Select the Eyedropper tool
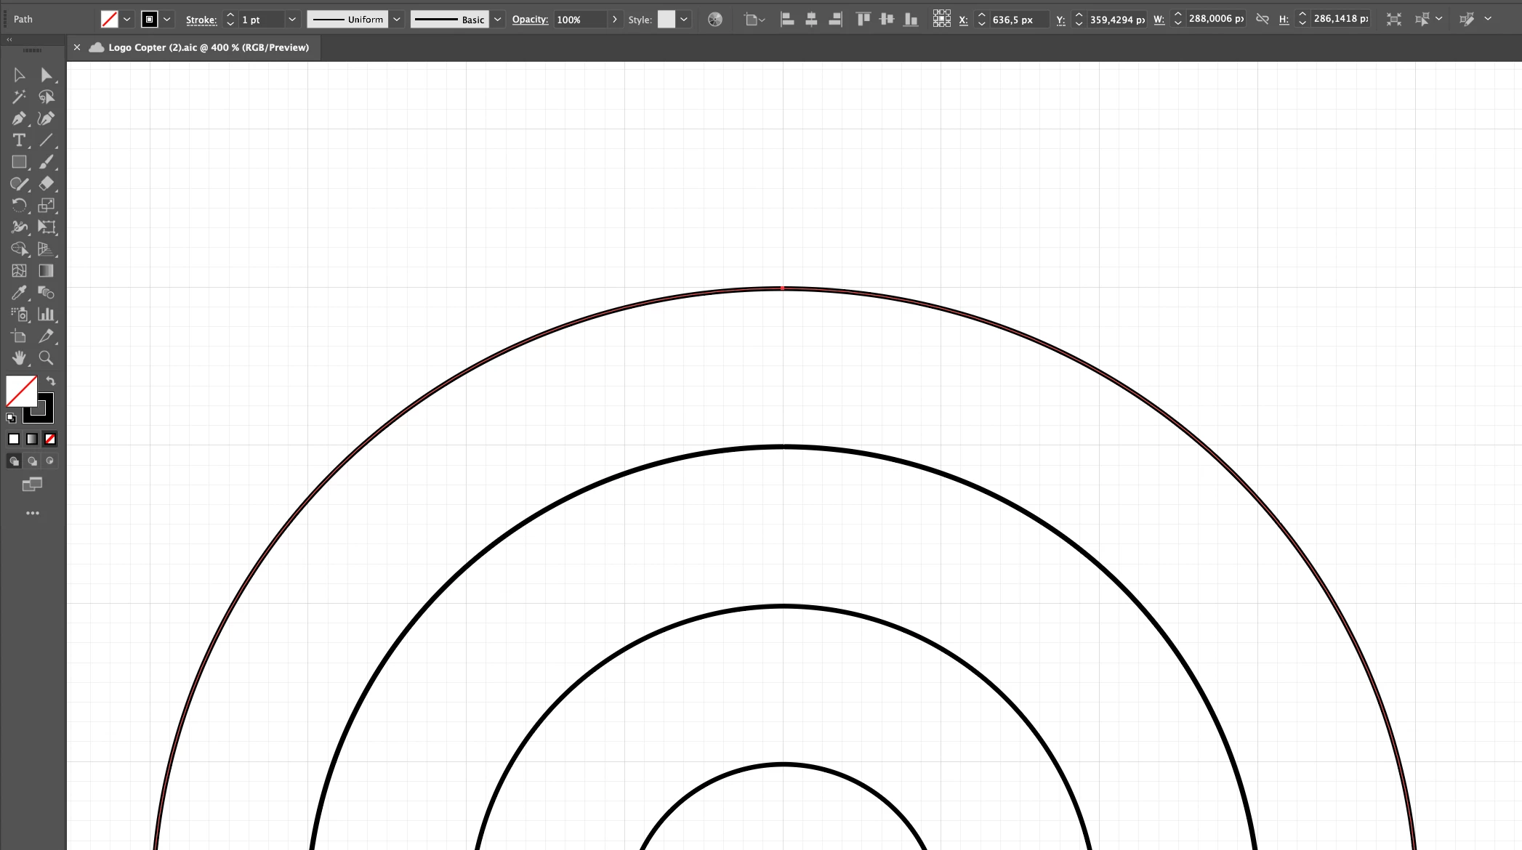 pyautogui.click(x=19, y=293)
